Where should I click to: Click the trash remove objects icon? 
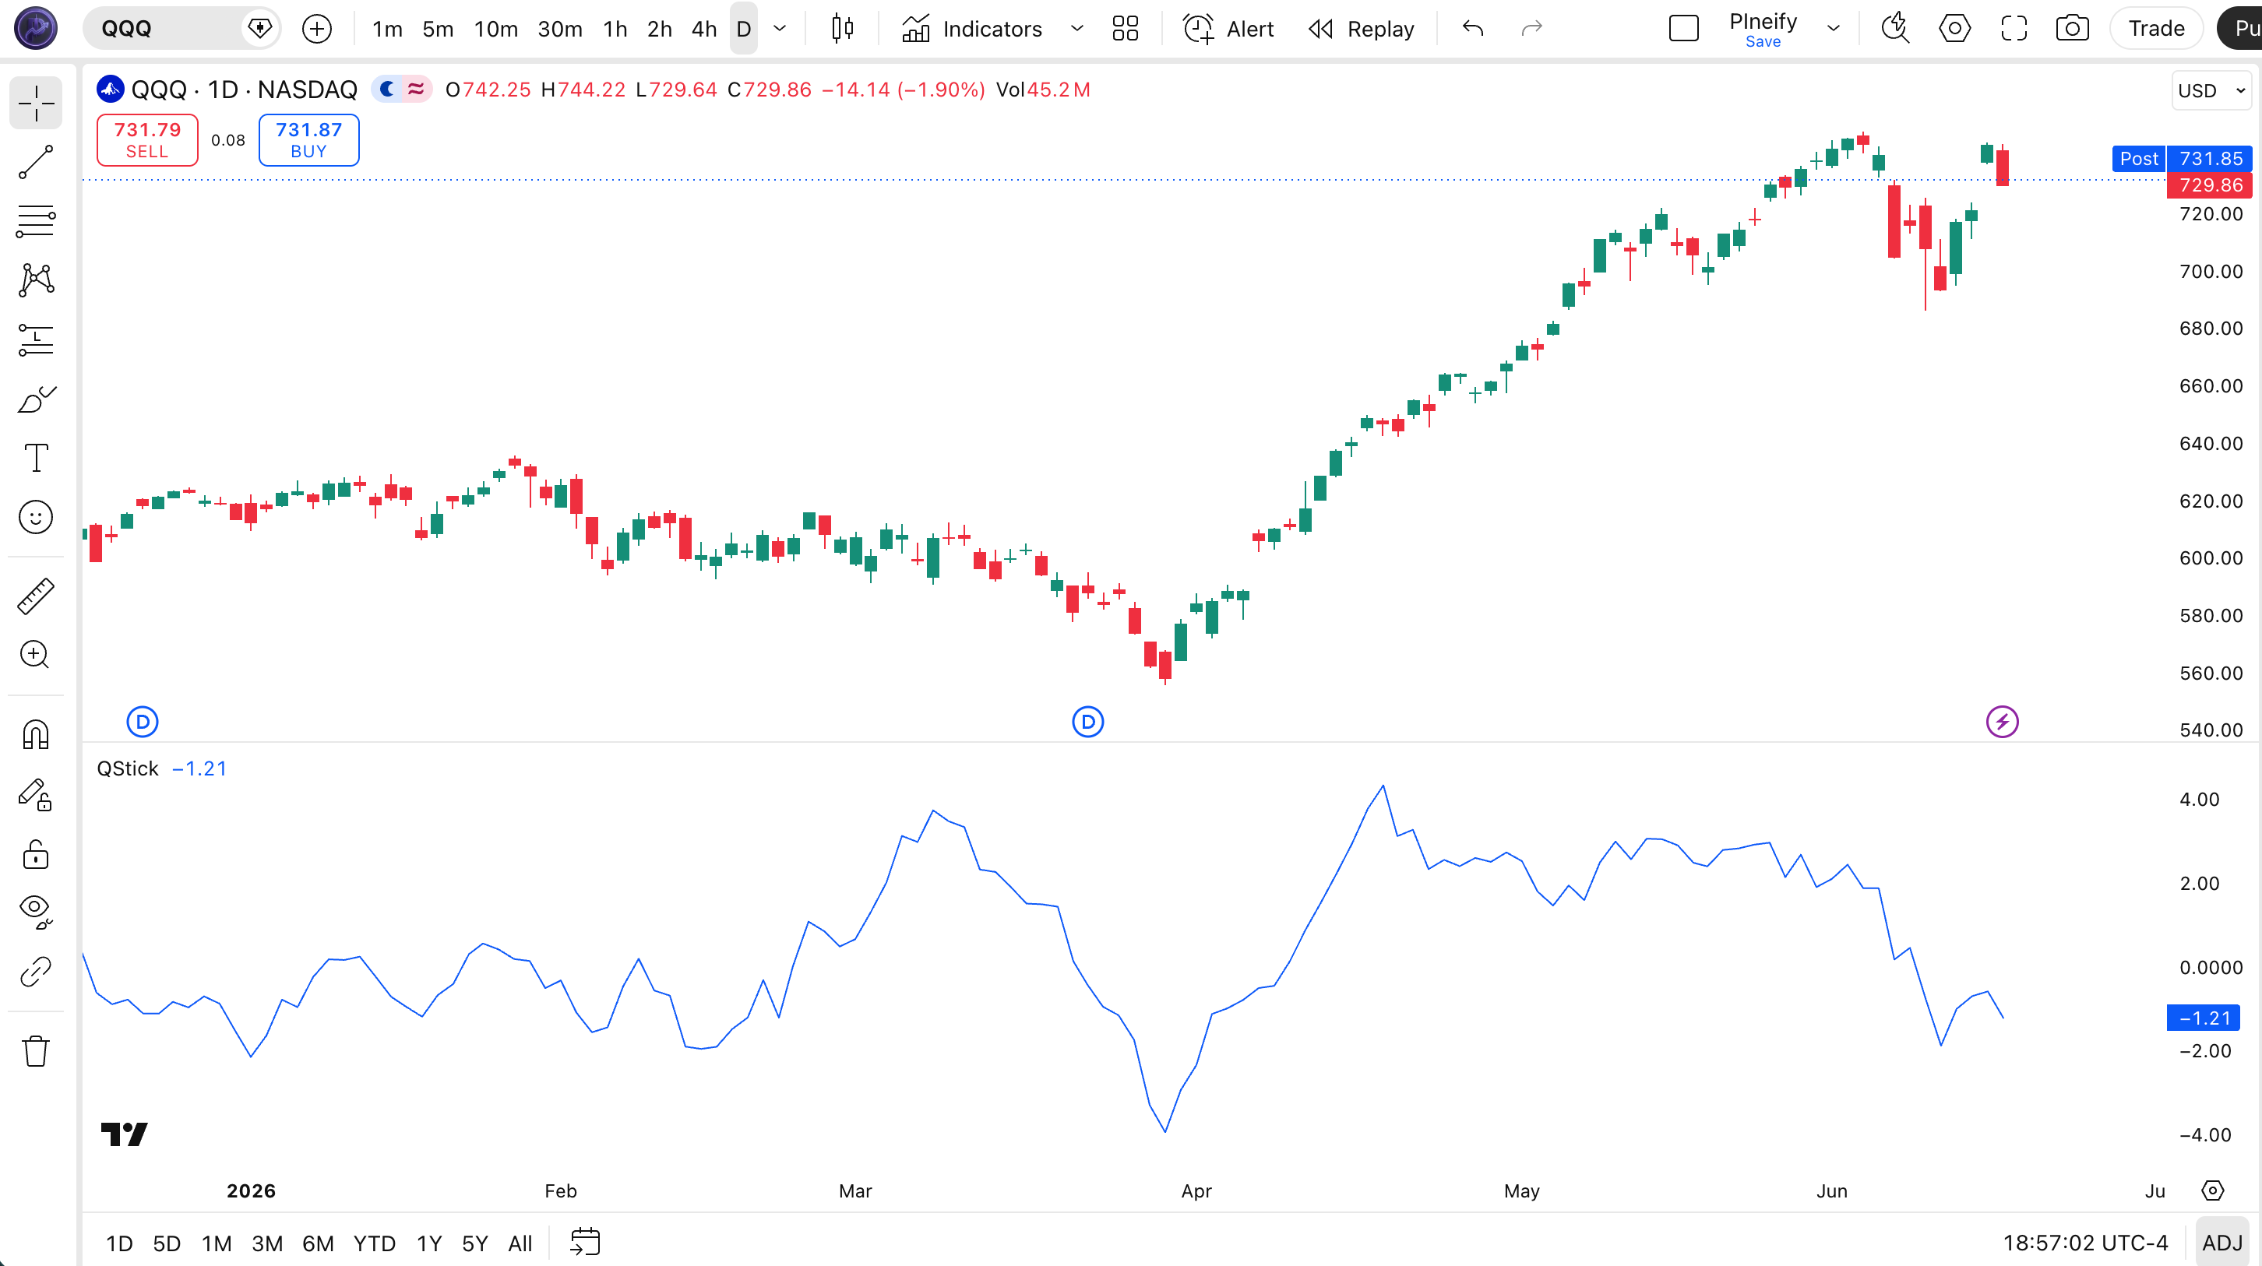point(35,1051)
